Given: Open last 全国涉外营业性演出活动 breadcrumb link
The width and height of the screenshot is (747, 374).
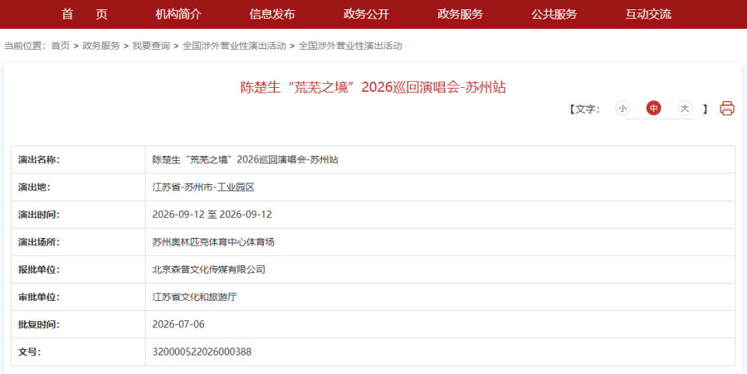Looking at the screenshot, I should 350,46.
